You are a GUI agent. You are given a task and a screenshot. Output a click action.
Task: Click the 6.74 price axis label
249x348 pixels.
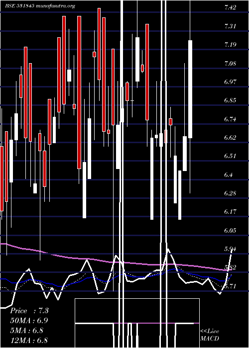[230, 119]
